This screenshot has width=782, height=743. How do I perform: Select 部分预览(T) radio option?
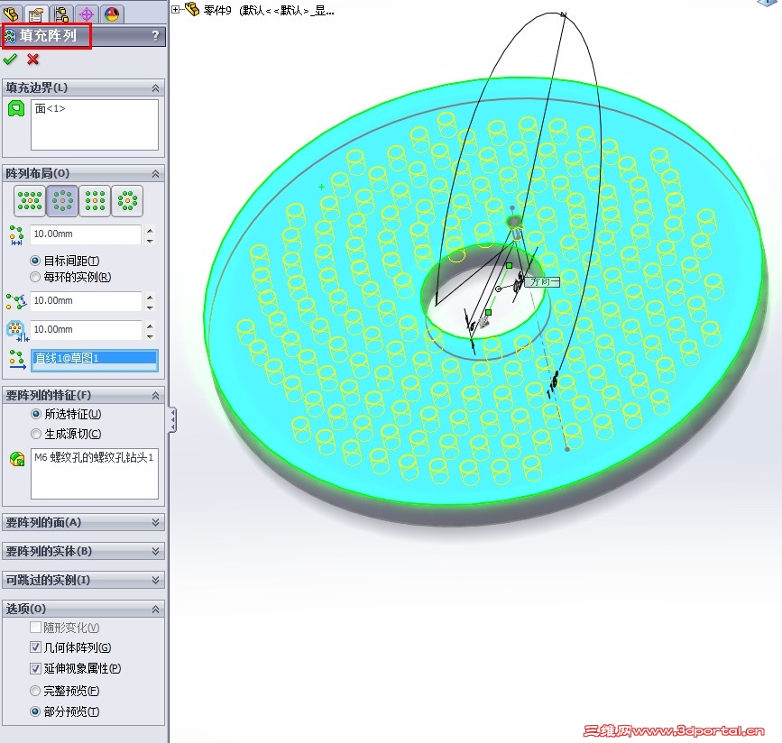(35, 711)
